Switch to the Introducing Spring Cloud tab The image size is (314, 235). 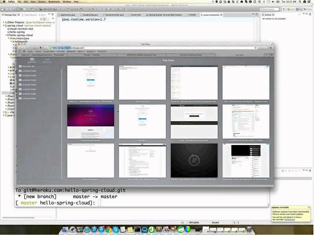[191, 55]
